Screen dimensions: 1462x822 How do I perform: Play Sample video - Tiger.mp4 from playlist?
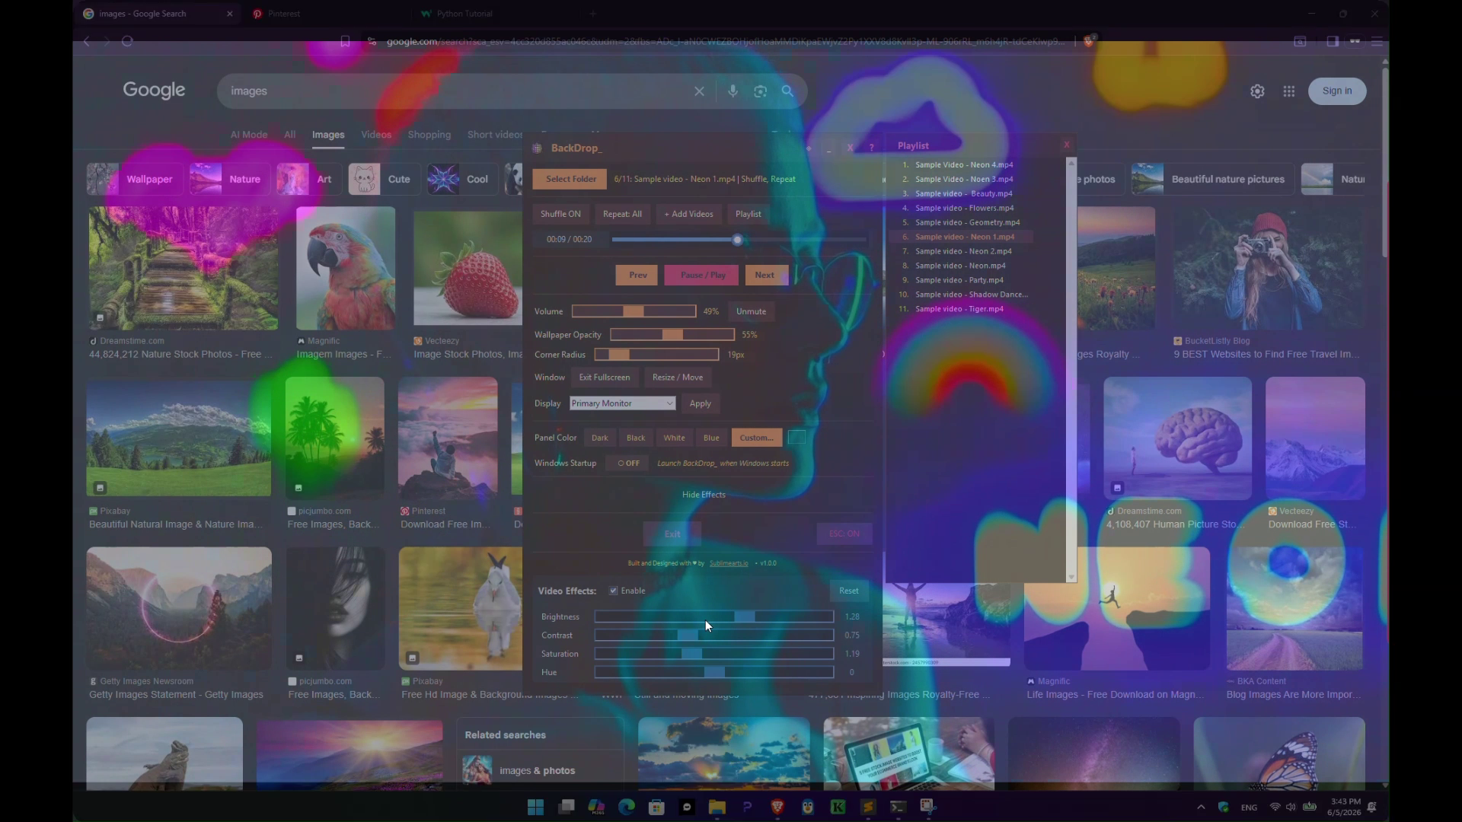(x=959, y=309)
